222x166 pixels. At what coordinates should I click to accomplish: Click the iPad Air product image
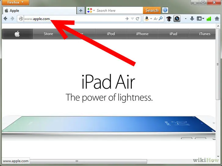(x=109, y=126)
